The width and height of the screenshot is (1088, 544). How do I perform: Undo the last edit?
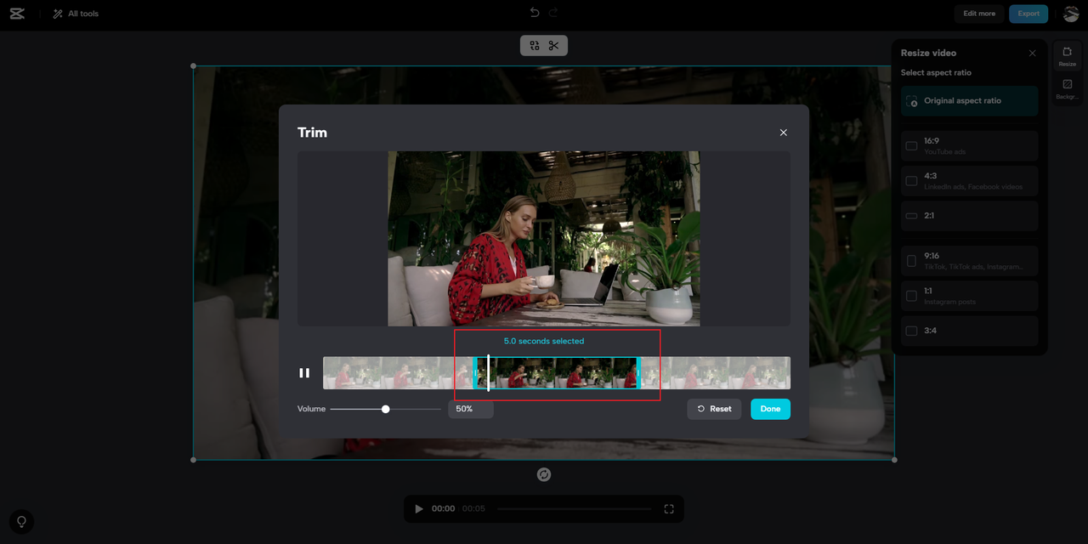534,12
